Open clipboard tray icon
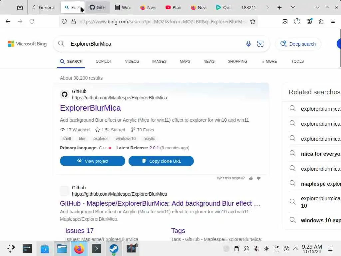This screenshot has height=256, width=341. coord(236,249)
